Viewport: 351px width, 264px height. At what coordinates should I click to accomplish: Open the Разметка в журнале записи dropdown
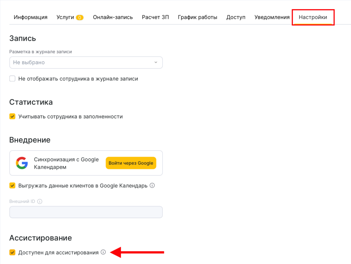[86, 62]
